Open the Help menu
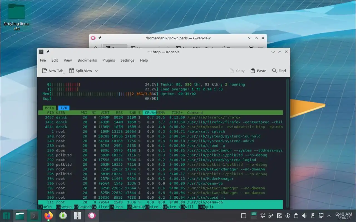This screenshot has height=222, width=356. (144, 60)
